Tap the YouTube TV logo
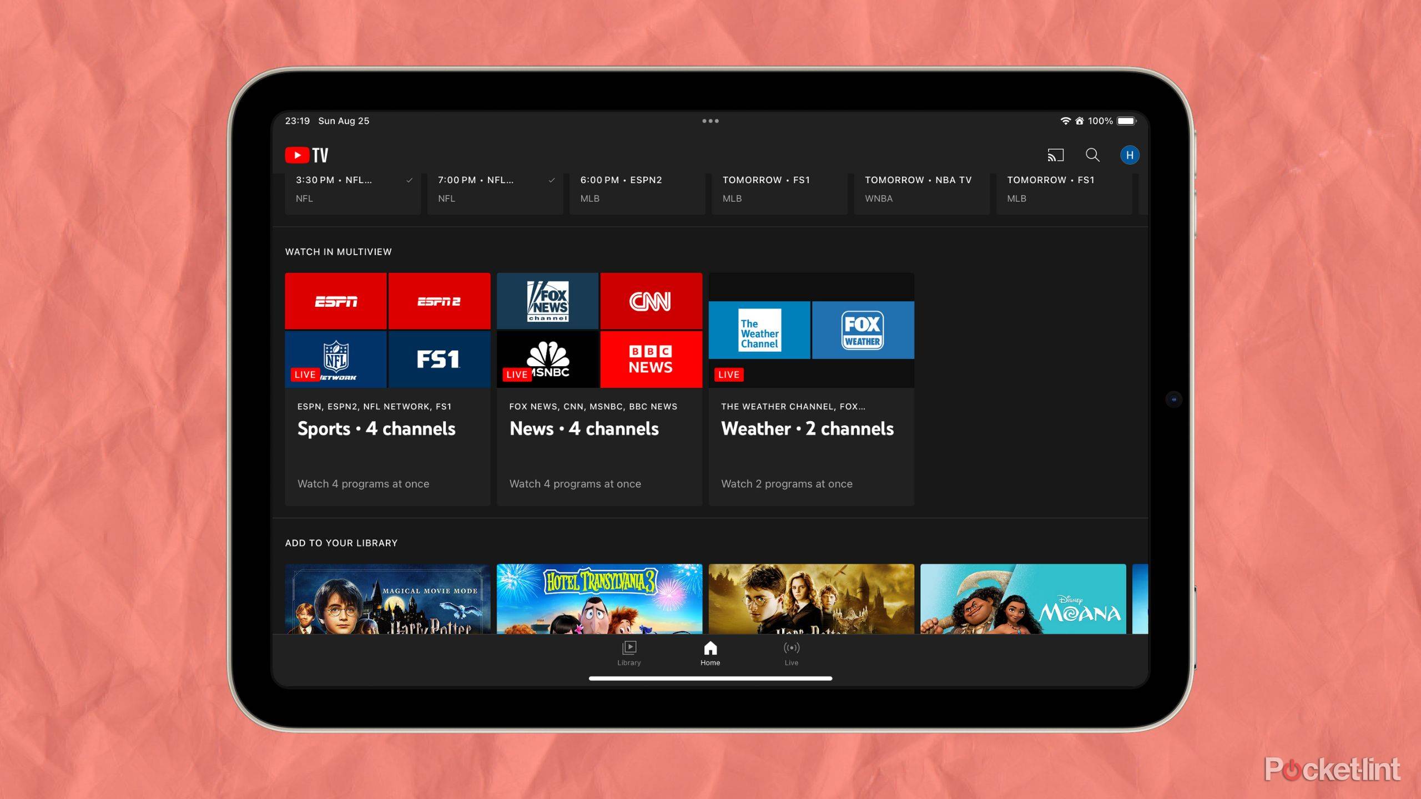1421x799 pixels. click(x=306, y=154)
